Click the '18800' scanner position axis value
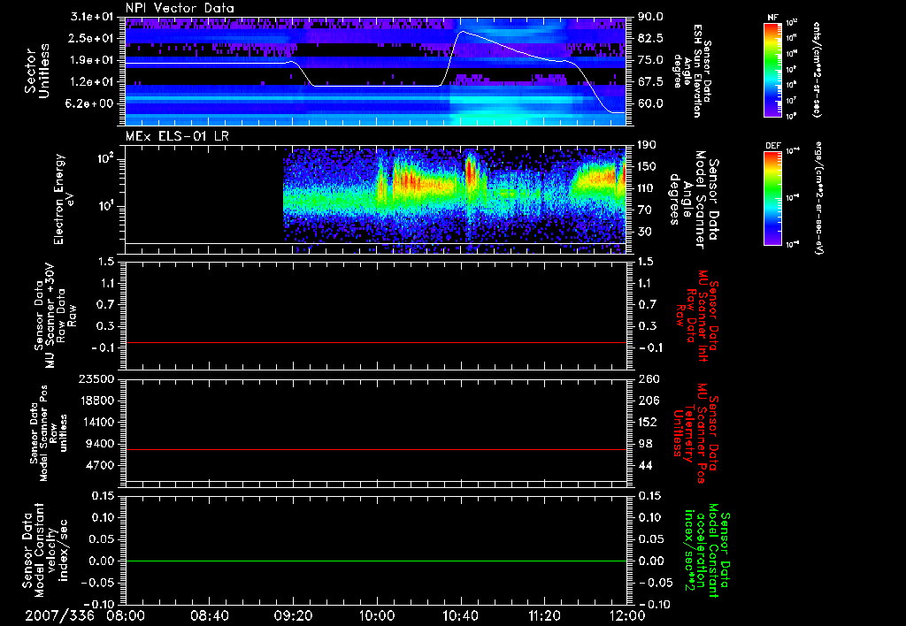Screen dimensions: 906x626 [x=97, y=401]
